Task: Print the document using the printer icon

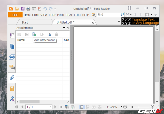Action: pyautogui.click(x=28, y=9)
